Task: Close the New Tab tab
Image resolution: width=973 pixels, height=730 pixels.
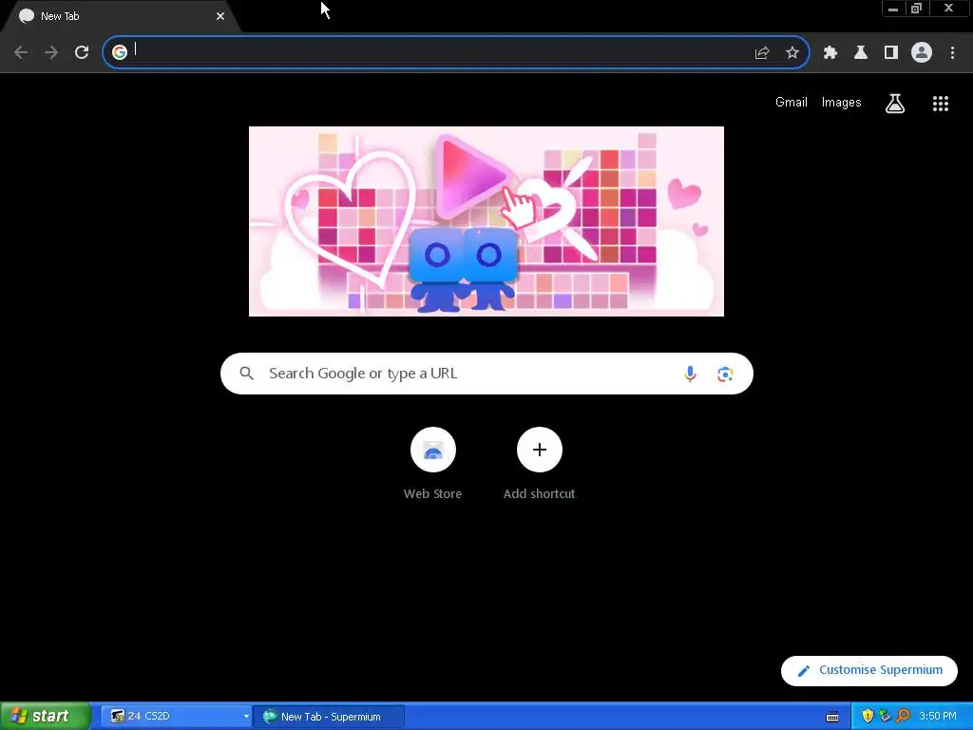Action: coord(220,16)
